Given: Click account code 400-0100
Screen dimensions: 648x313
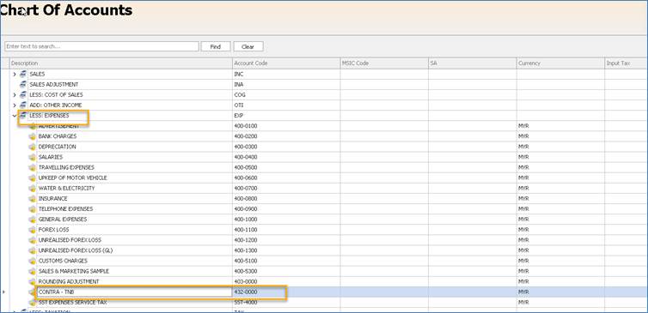Looking at the screenshot, I should (246, 126).
